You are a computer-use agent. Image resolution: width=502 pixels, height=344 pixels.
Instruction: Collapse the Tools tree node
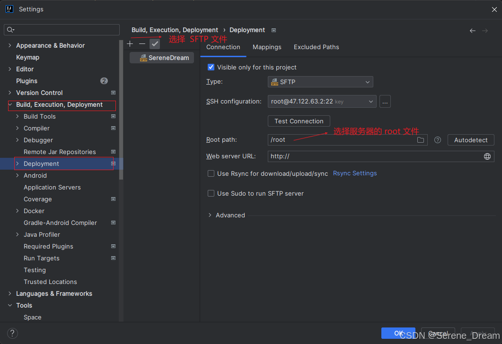(10, 305)
